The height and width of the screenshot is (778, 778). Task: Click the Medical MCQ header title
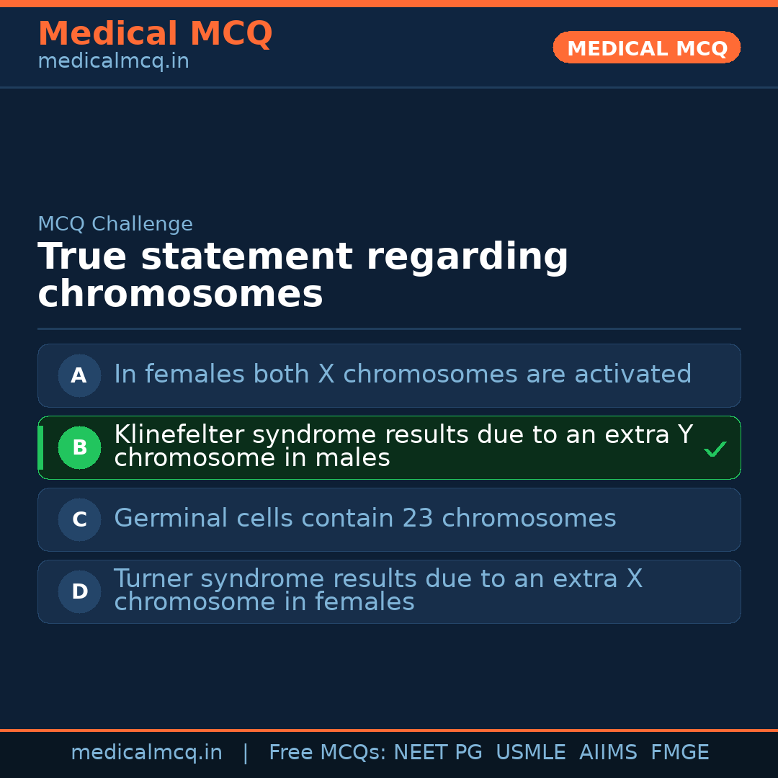(155, 34)
